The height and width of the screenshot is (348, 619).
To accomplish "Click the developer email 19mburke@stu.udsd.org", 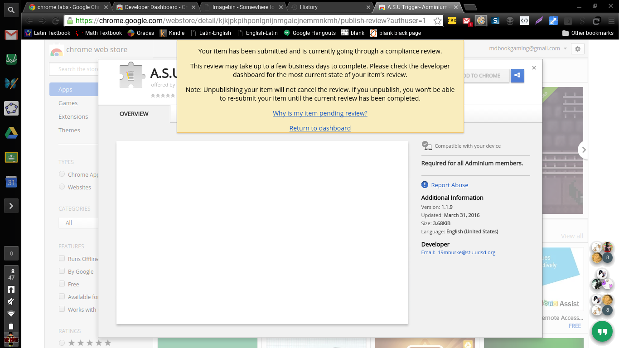I will 466,252.
